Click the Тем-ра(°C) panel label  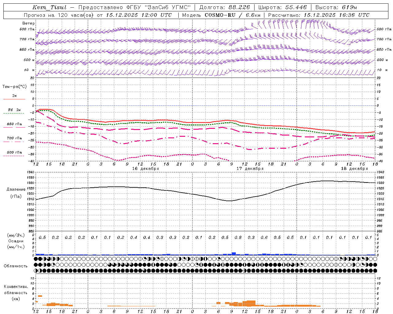coord(14,87)
